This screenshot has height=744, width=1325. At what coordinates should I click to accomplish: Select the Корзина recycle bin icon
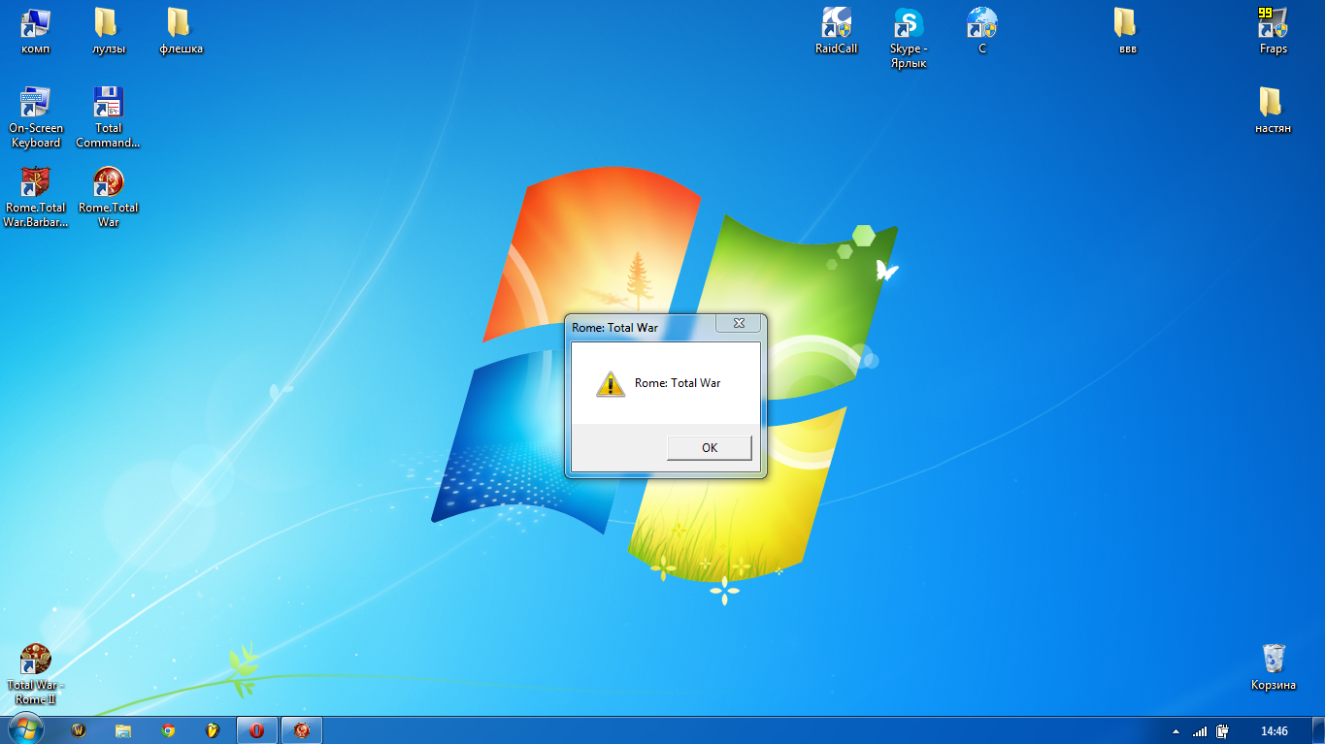1274,667
